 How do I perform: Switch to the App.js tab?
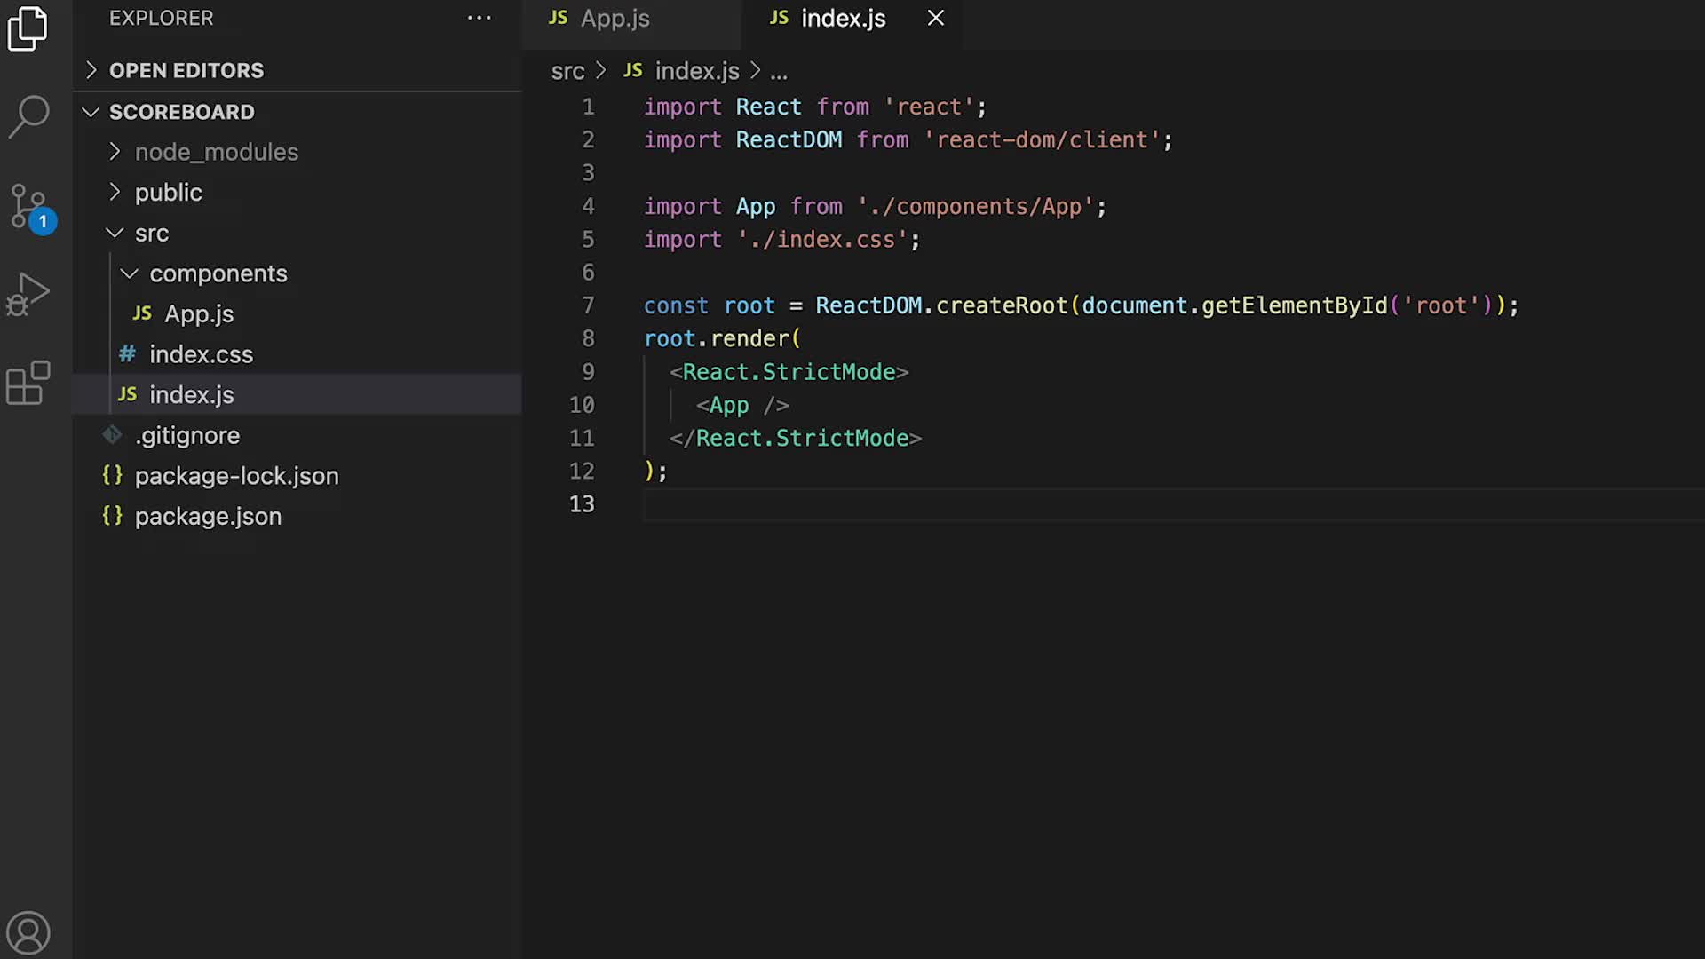click(x=615, y=18)
